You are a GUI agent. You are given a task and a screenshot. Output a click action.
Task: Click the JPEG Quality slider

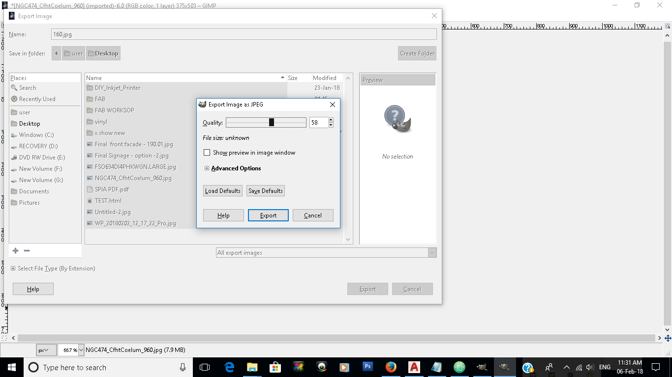click(x=266, y=122)
